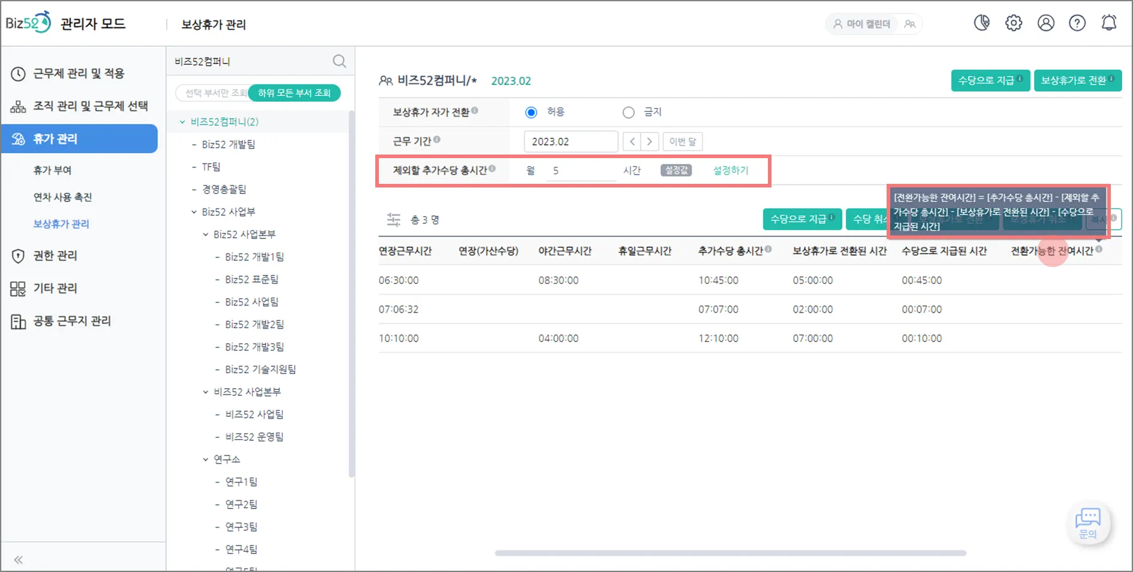Collapse the Biz52 사업본부 tree chevron
The width and height of the screenshot is (1133, 572).
(x=206, y=235)
